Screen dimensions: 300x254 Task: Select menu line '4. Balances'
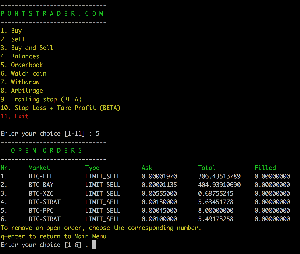click(x=20, y=56)
